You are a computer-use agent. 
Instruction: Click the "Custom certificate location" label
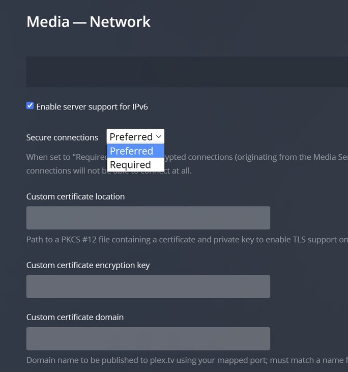click(75, 196)
